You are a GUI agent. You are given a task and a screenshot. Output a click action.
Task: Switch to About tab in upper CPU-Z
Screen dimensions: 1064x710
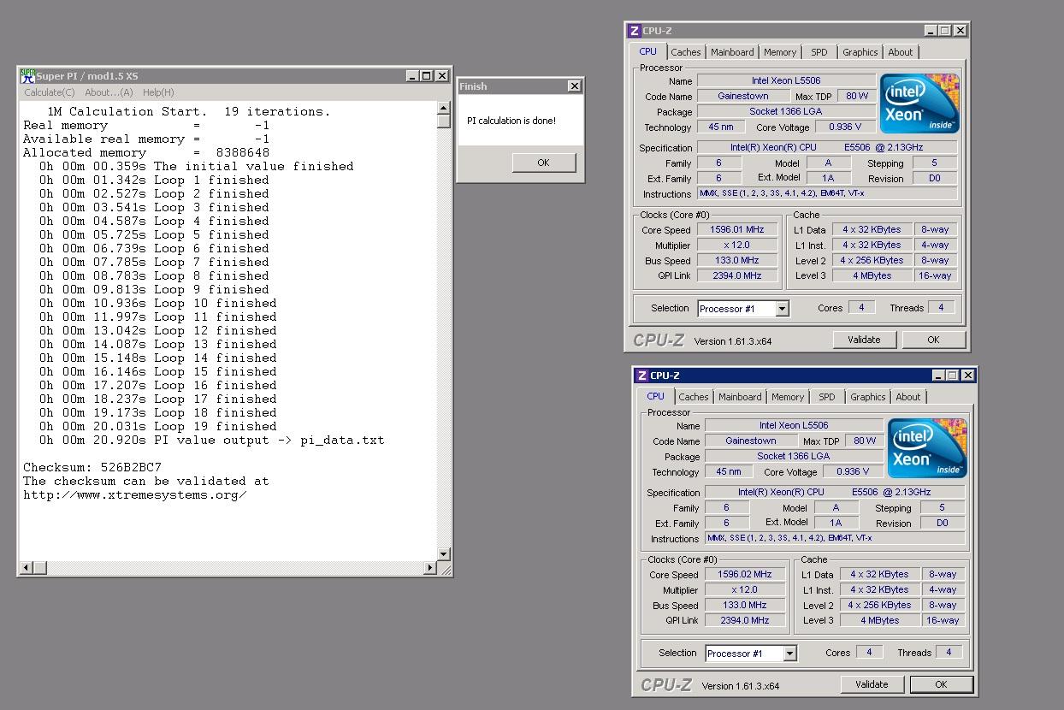pyautogui.click(x=900, y=52)
